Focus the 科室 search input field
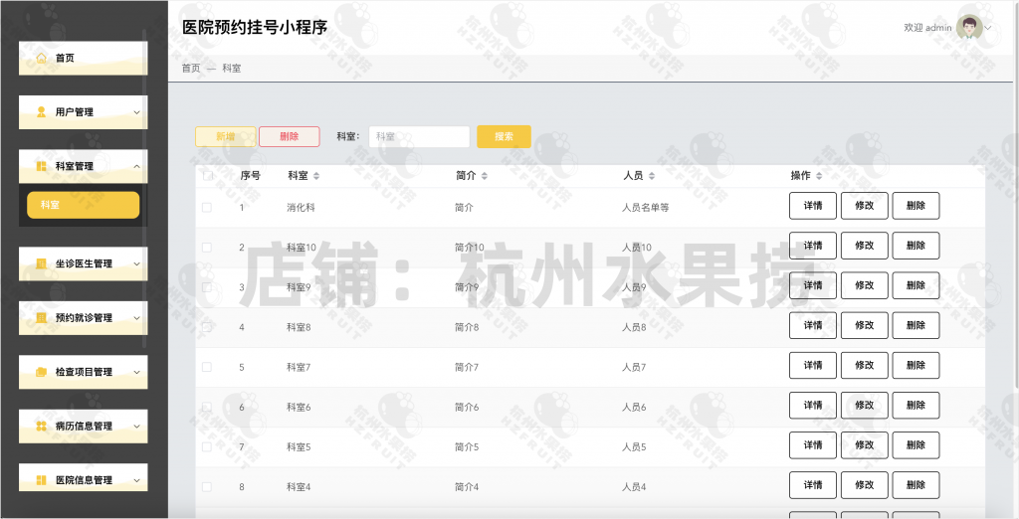Screen dimensions: 1019x519 [419, 136]
